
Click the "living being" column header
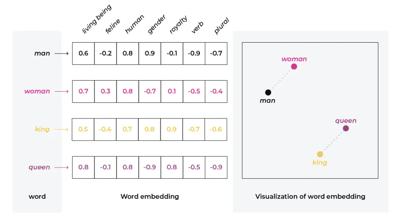97,19
